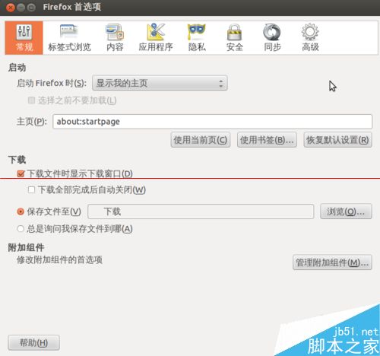Image resolution: width=380 pixels, height=356 pixels.
Task: Select 保存文件至 radio button
Action: [x=21, y=211]
